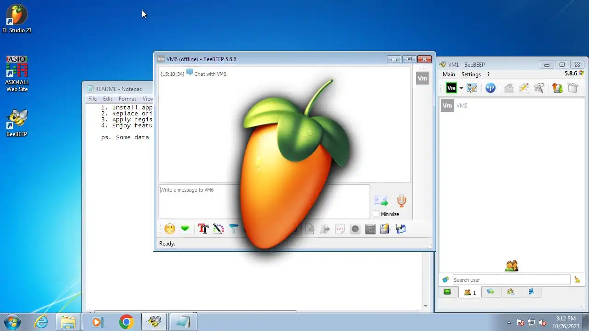Select the ASIO4ALL Web Site desktop shortcut

click(x=17, y=74)
